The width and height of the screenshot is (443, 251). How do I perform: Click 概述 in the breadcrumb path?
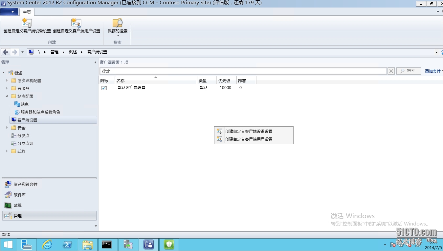73,52
